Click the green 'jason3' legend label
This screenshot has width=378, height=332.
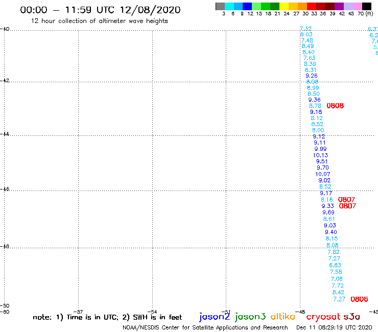[250, 317]
